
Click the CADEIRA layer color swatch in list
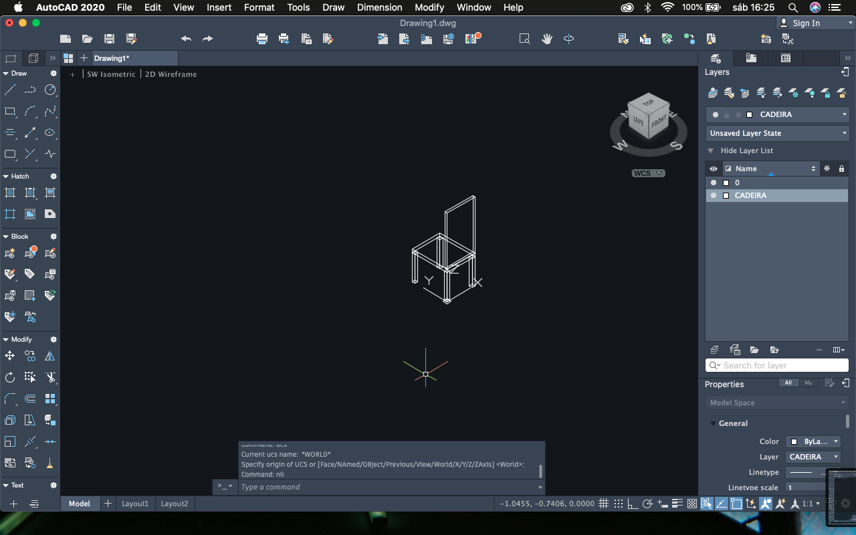pos(726,195)
